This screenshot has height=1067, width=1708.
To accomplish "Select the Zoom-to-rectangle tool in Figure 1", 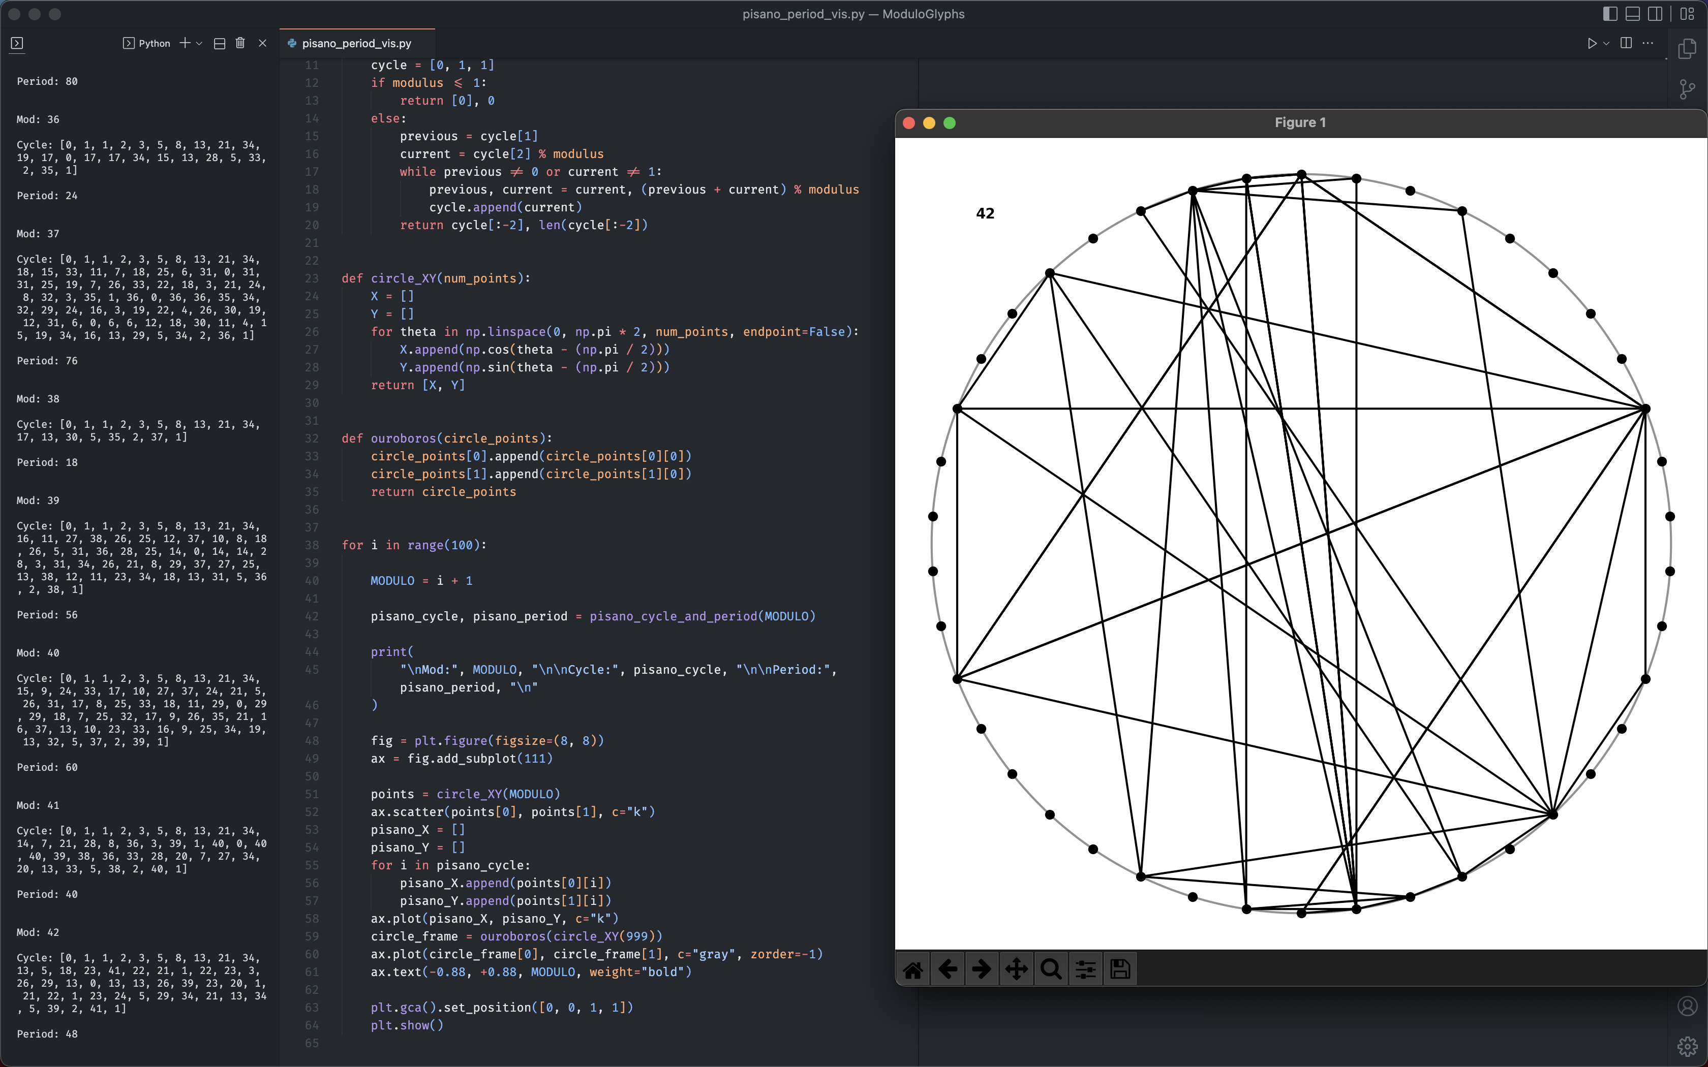I will [1050, 968].
